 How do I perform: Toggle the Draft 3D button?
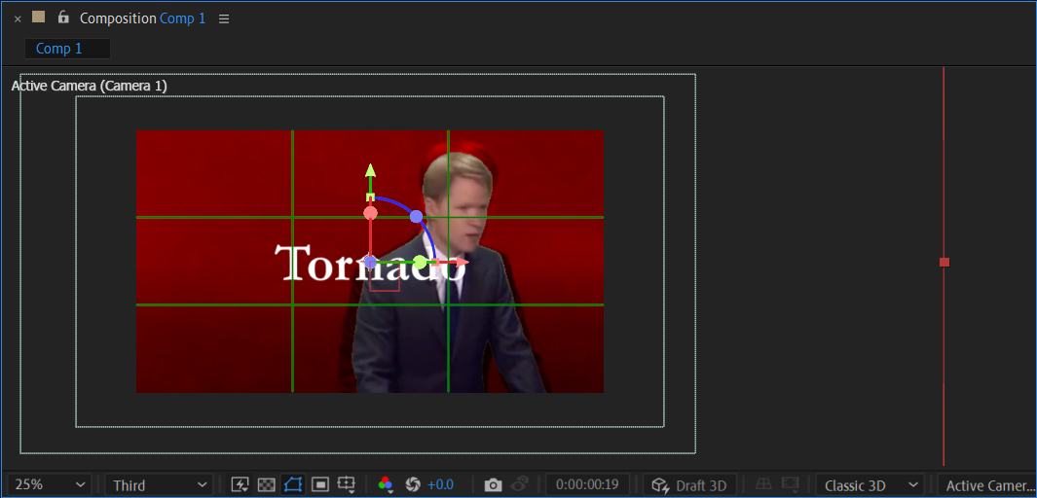[689, 485]
